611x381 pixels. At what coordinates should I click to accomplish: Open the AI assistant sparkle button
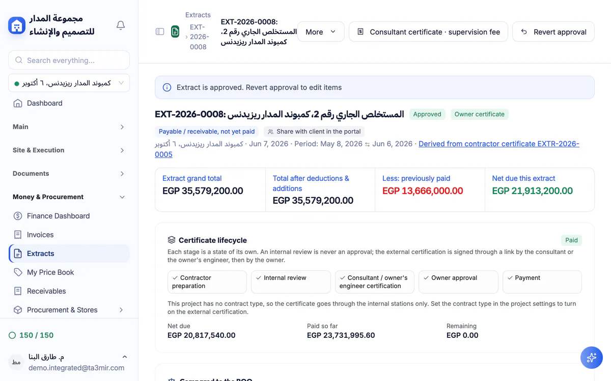click(592, 358)
